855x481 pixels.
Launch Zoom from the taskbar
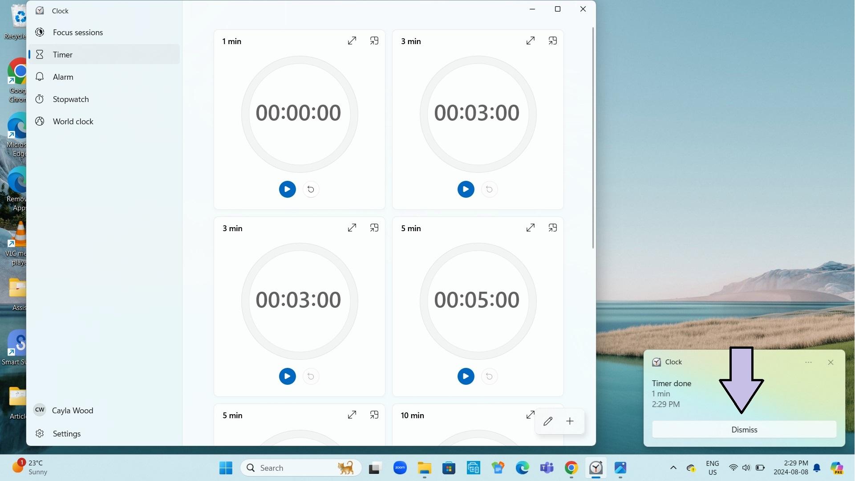point(400,468)
